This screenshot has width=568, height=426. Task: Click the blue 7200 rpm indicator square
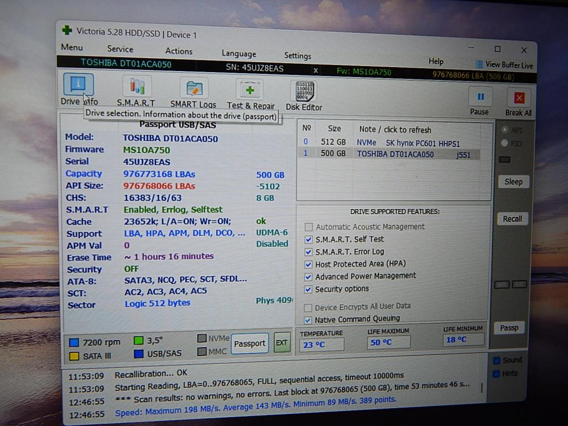[x=74, y=342]
